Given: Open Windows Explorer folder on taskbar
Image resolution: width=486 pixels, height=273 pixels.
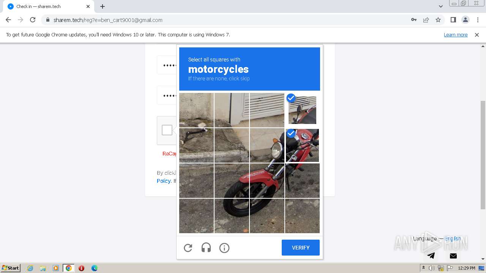Looking at the screenshot, I should tap(43, 268).
